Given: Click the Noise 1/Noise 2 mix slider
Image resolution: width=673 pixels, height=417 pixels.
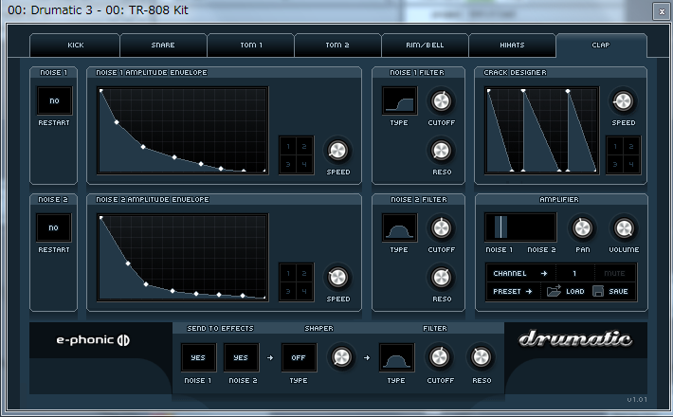Looking at the screenshot, I should 519,227.
